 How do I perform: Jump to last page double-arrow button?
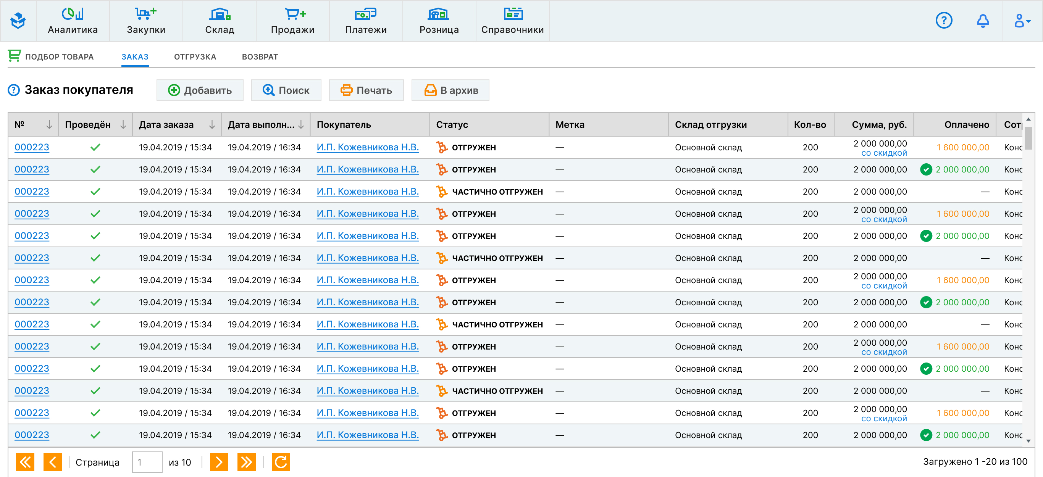(246, 462)
